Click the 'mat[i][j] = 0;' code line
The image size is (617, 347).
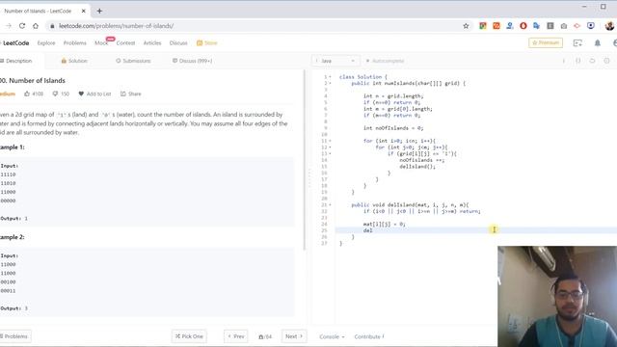click(384, 224)
